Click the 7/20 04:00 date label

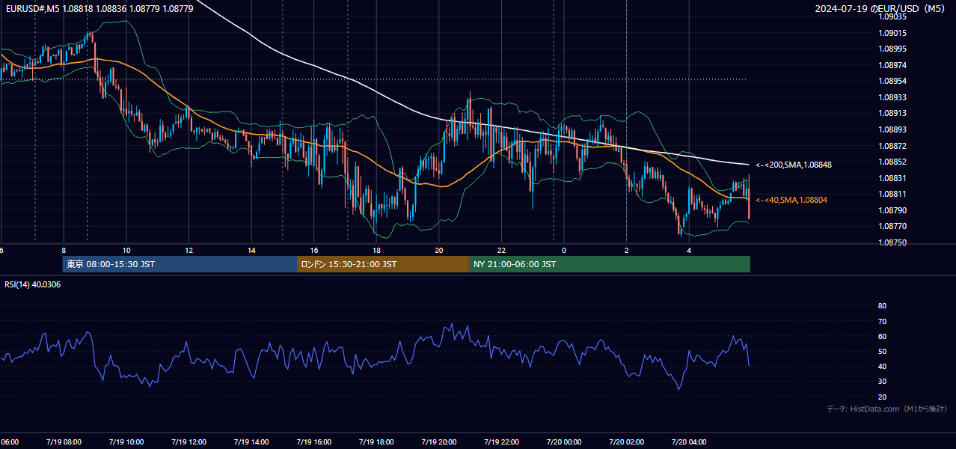point(689,442)
